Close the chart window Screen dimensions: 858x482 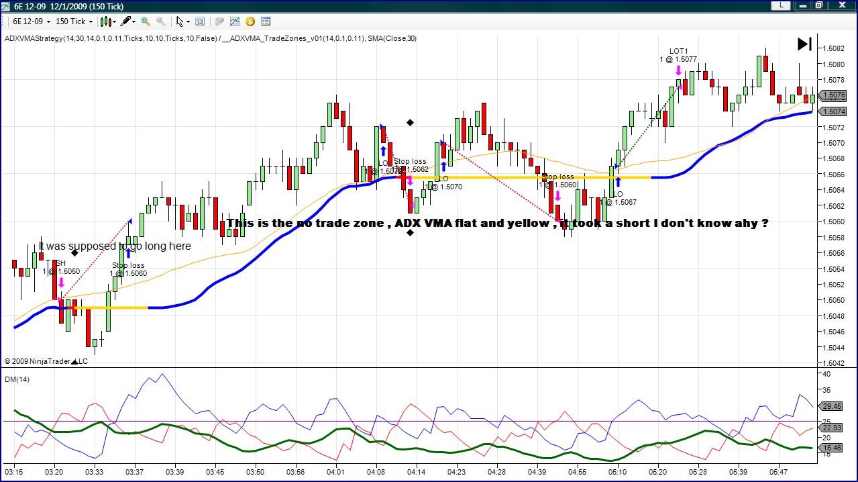coord(841,5)
